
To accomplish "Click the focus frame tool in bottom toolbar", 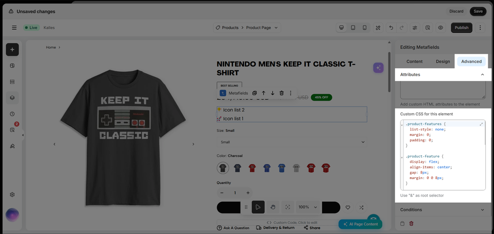I will (x=288, y=207).
